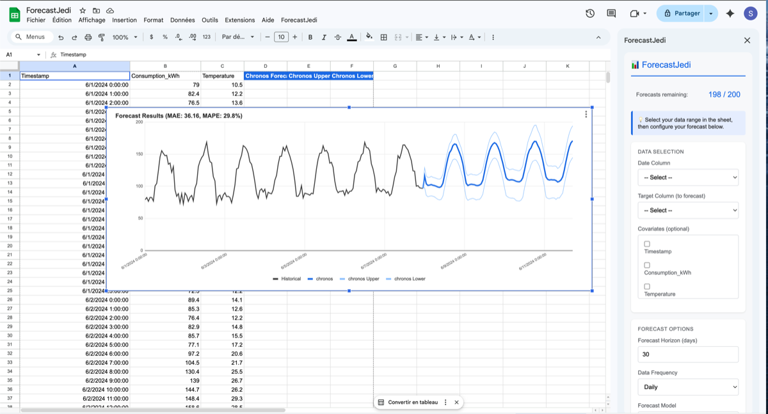Open the Extensions menu

tap(239, 20)
